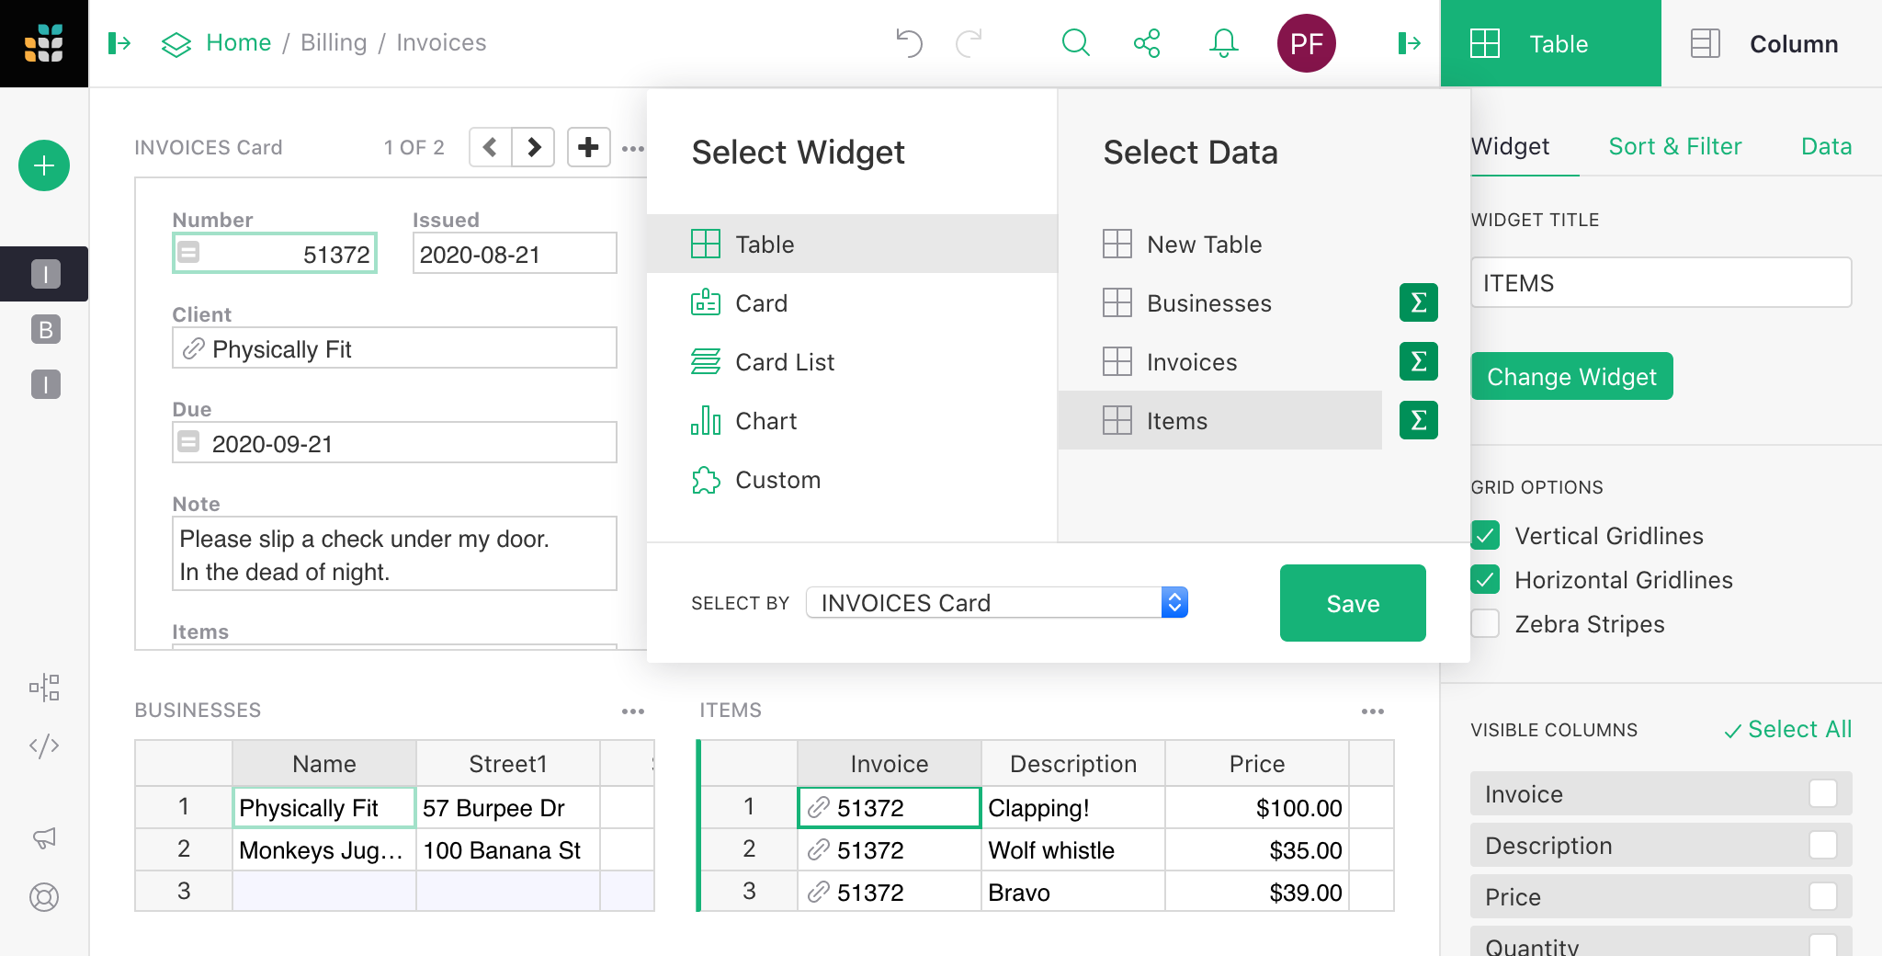Uncheck Horizontal Gridlines option
Screen dimensions: 1882x956
[x=1485, y=580]
